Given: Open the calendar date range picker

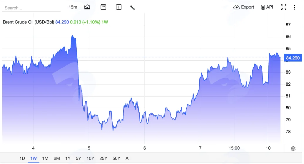Looking at the screenshot, I should coord(103,7).
